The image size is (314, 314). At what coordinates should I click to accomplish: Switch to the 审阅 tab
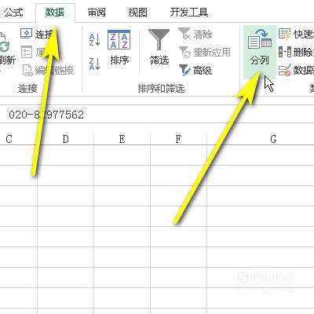[x=97, y=13]
